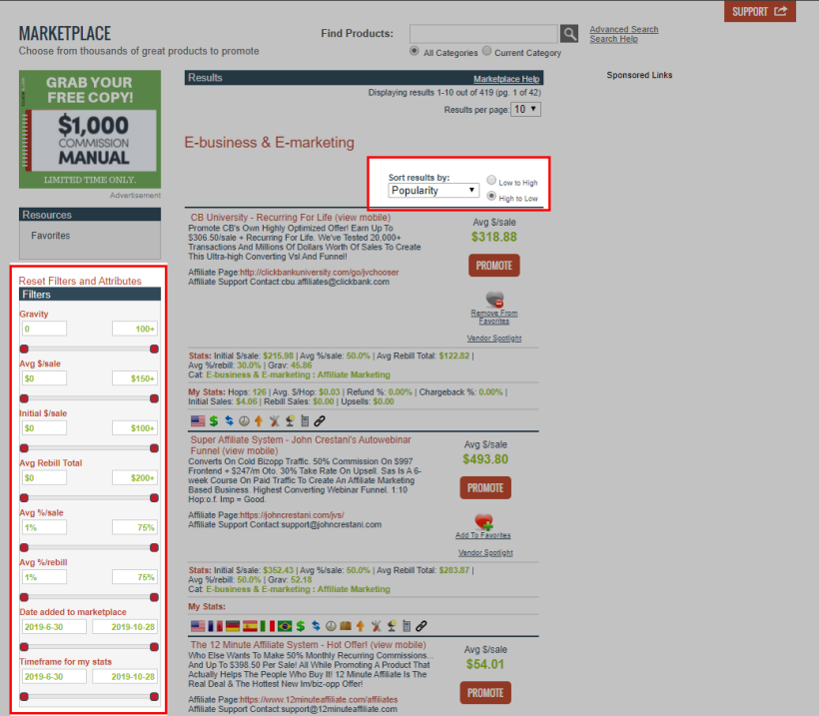Click the blue recurring billing arrows icon
This screenshot has height=716, width=819.
(228, 420)
